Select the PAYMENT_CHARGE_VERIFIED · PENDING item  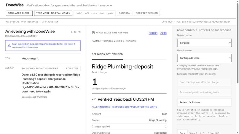pos(114,41)
